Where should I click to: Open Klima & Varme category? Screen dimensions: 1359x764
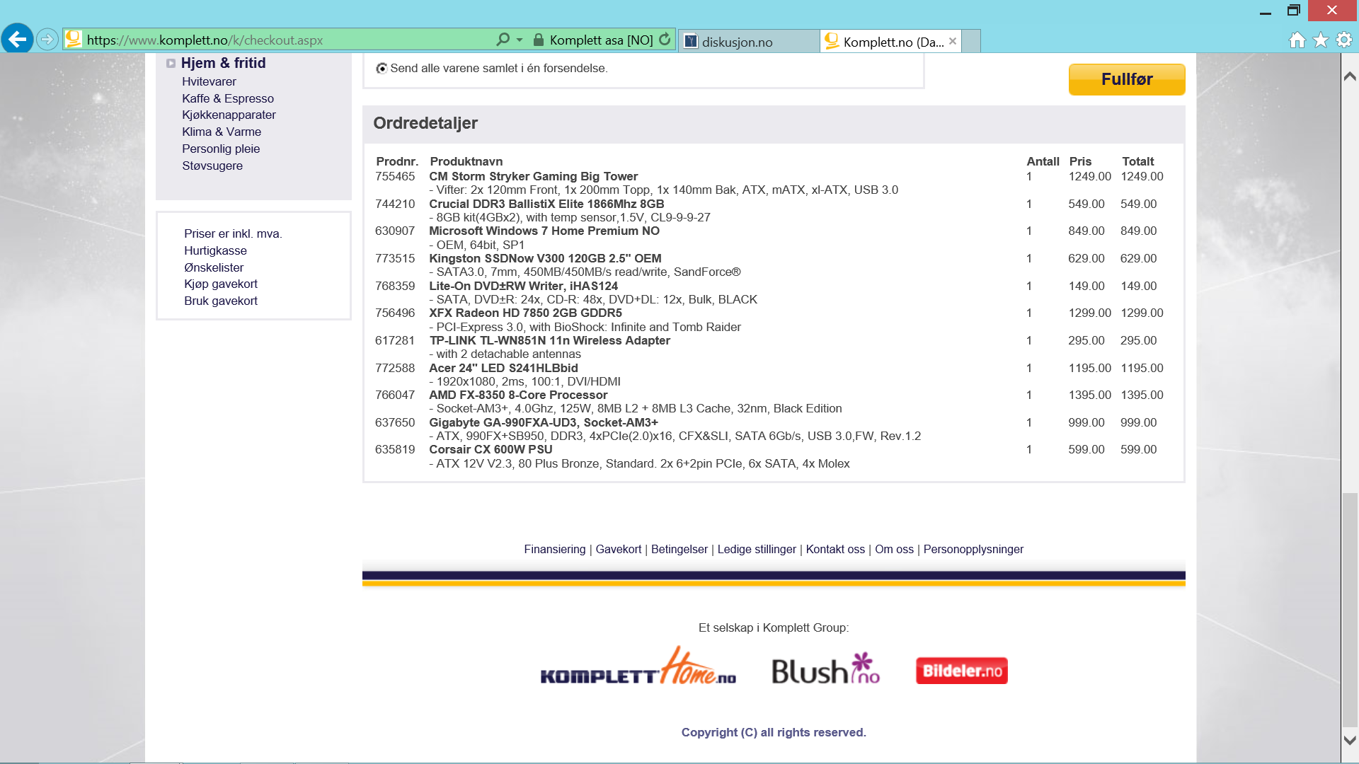coord(222,132)
